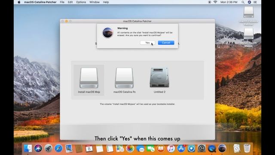Image resolution: width=275 pixels, height=155 pixels.
Task: Open Mail from the Dock
Action: click(x=69, y=149)
